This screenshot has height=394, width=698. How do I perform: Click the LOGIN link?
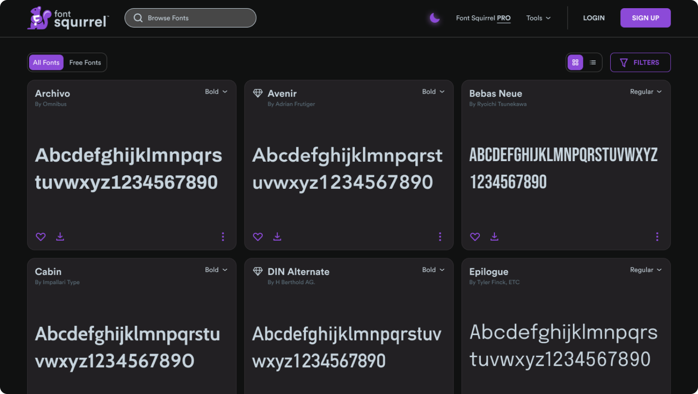(594, 18)
